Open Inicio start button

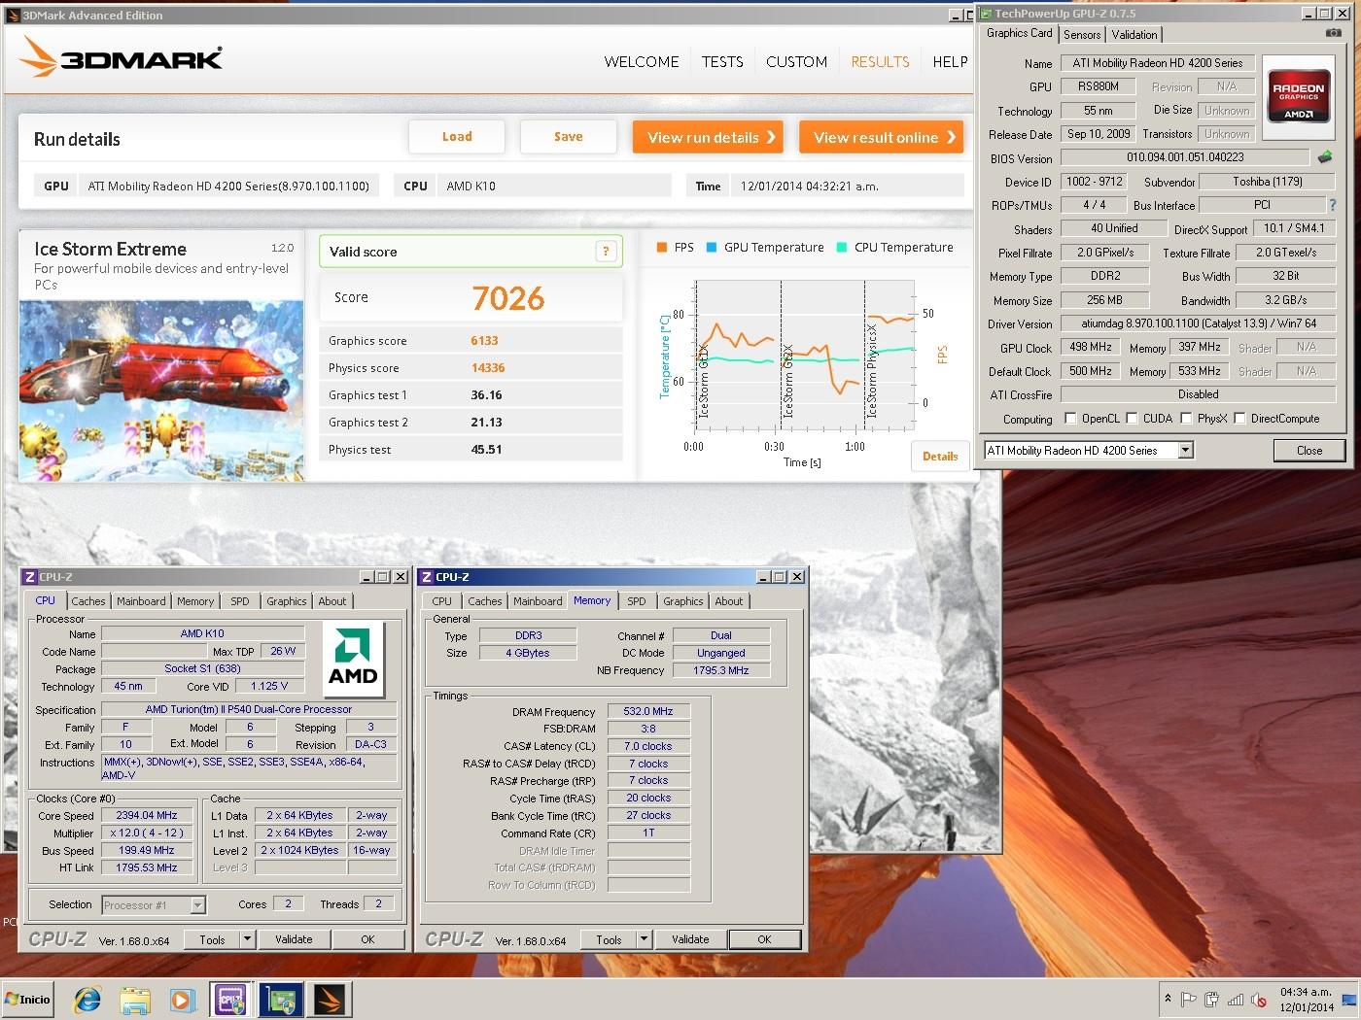coord(29,999)
